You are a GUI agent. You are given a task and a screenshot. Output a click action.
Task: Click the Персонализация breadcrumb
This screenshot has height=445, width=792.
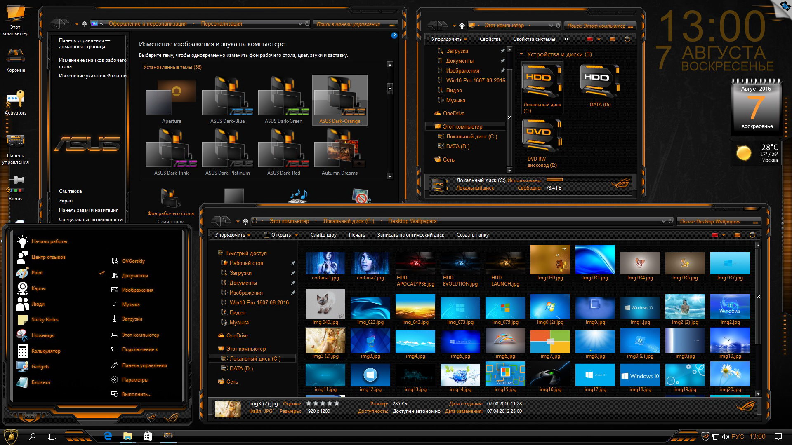[222, 24]
